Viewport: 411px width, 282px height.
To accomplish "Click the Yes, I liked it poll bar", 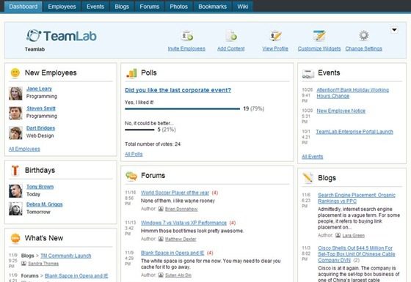I will tap(183, 109).
